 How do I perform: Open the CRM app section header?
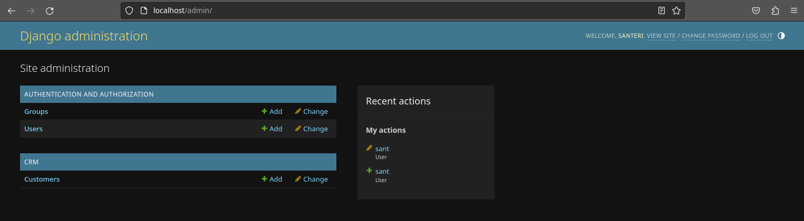coord(32,162)
